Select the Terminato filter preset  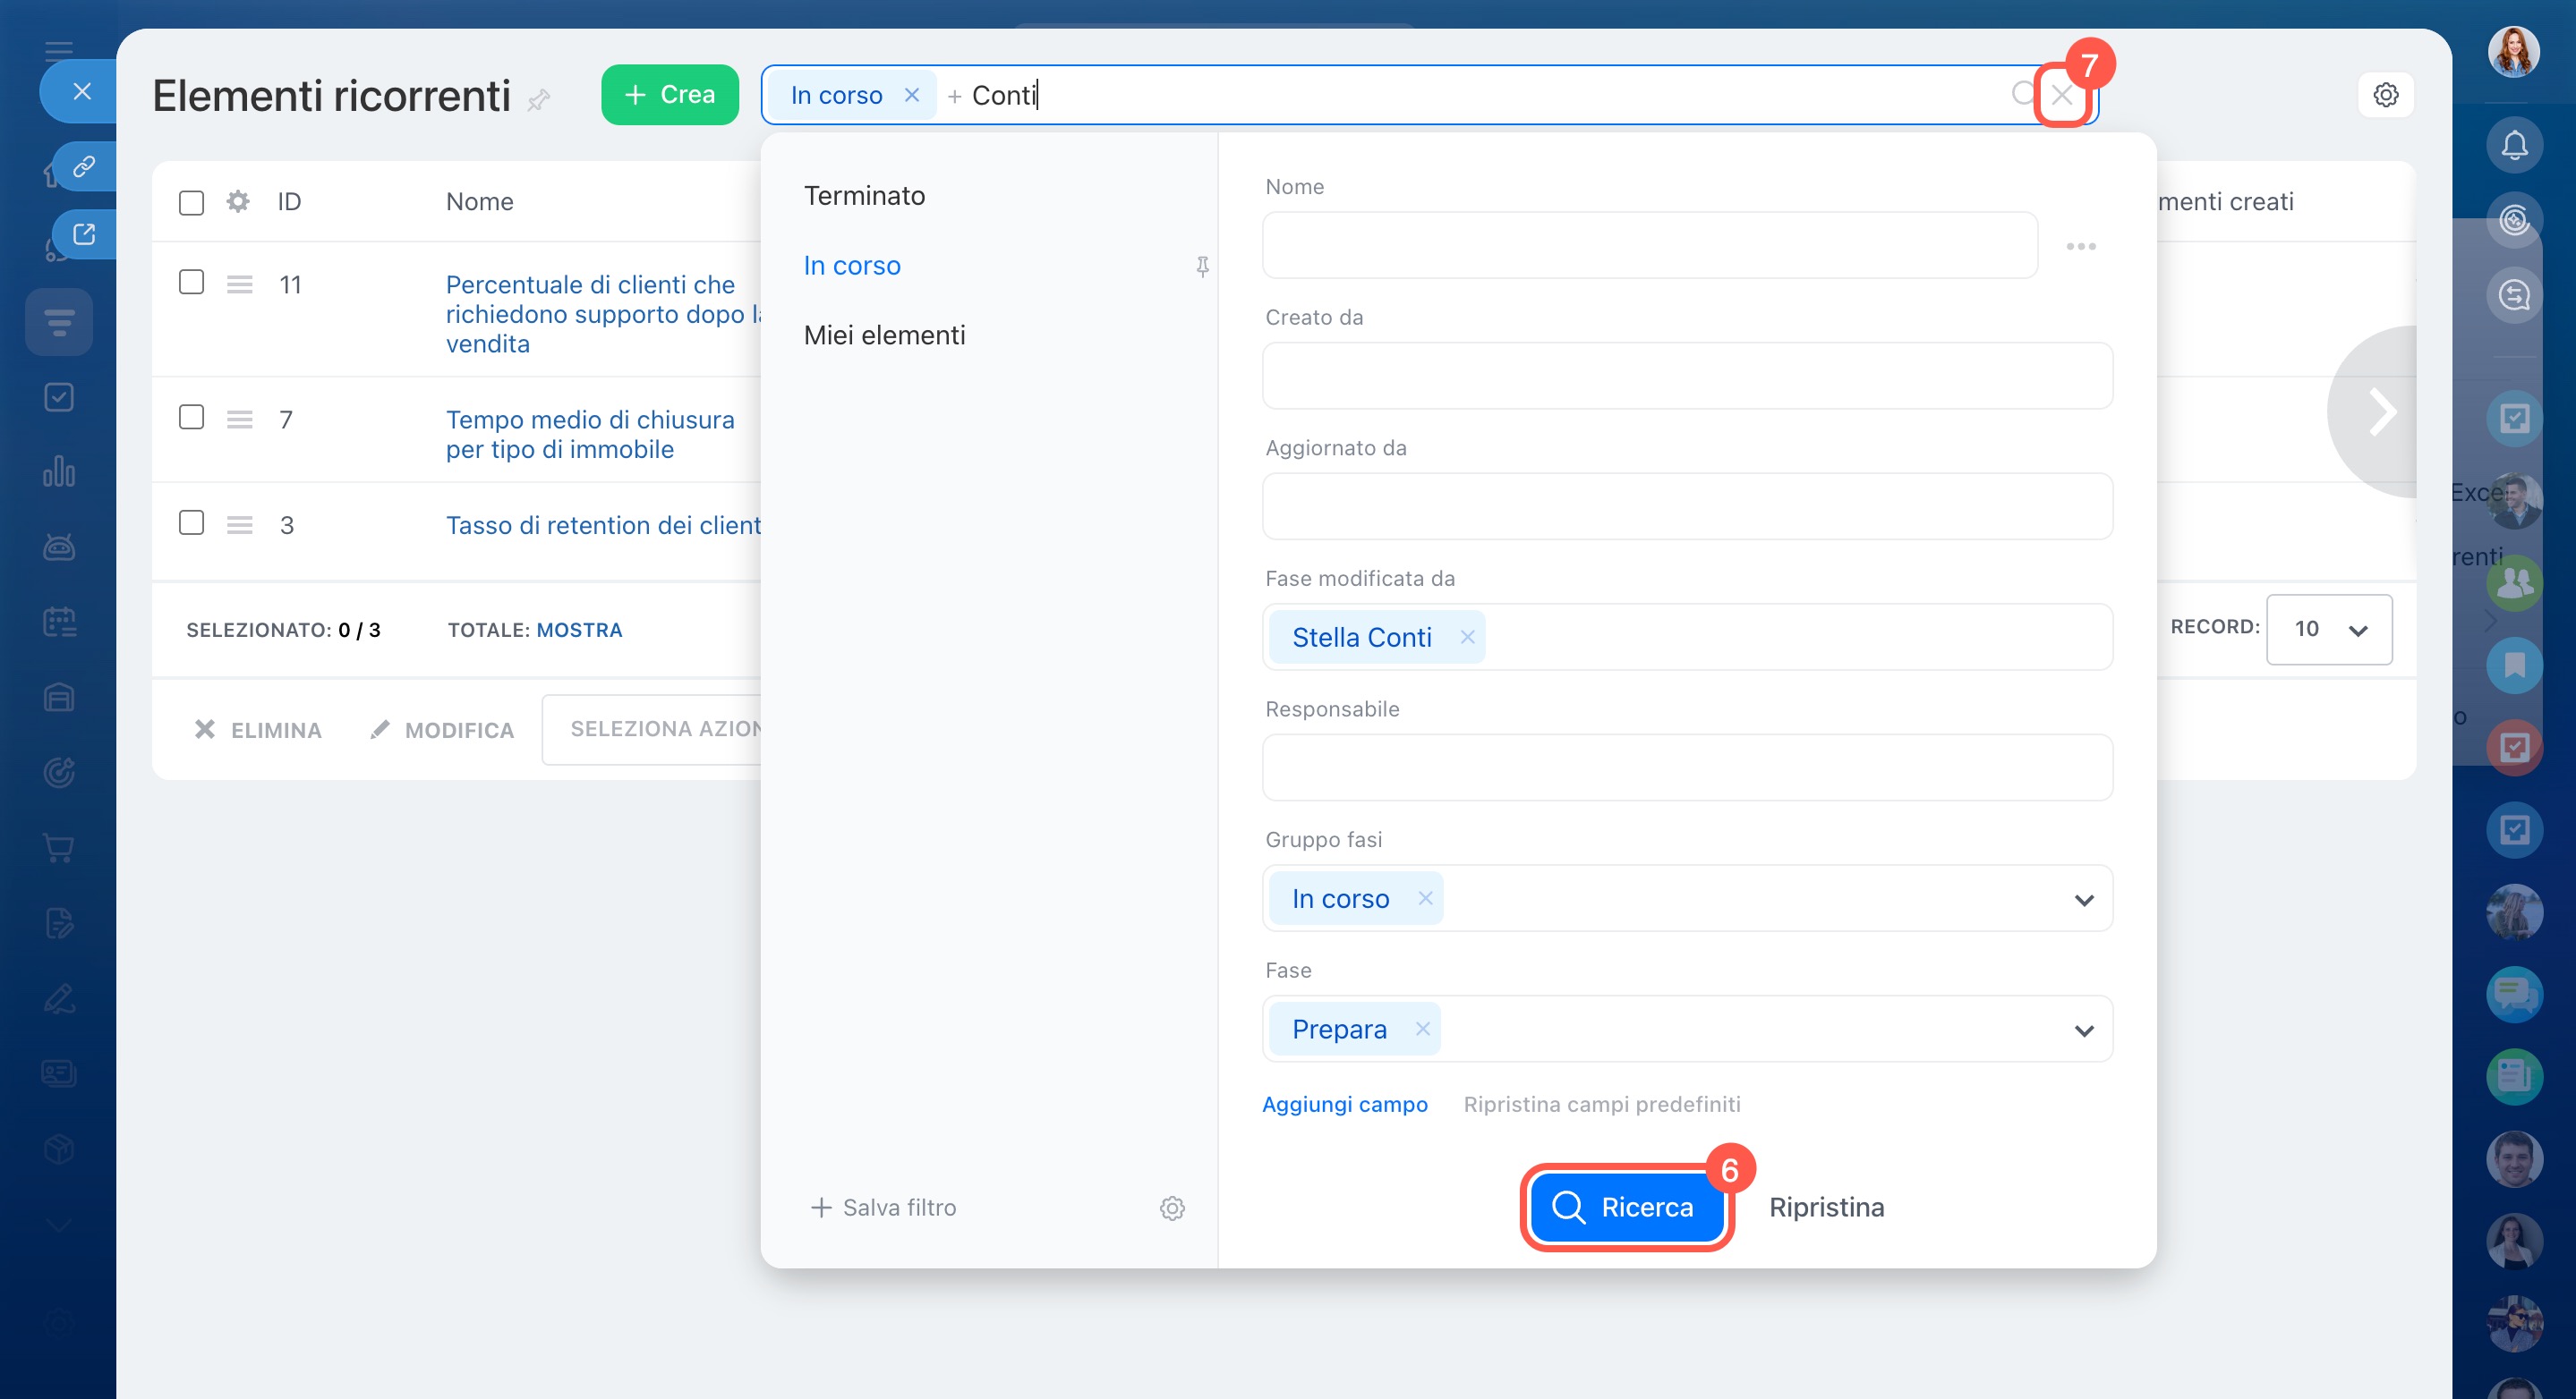click(864, 196)
